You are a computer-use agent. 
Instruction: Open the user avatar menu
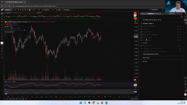[2, 10]
